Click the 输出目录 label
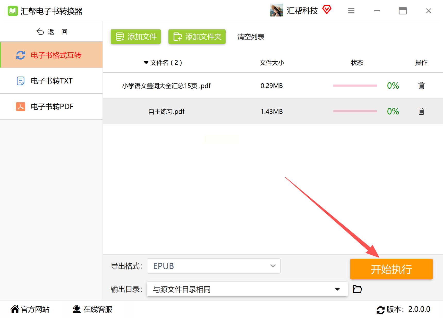The image size is (443, 318). point(126,289)
